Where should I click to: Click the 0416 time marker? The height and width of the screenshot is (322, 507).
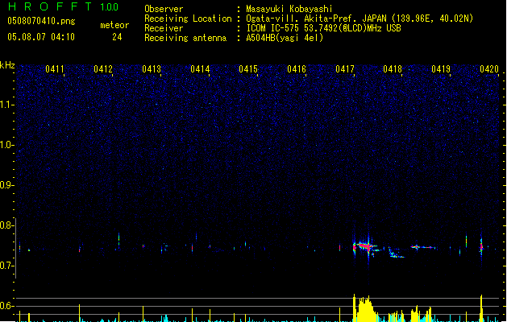click(297, 68)
